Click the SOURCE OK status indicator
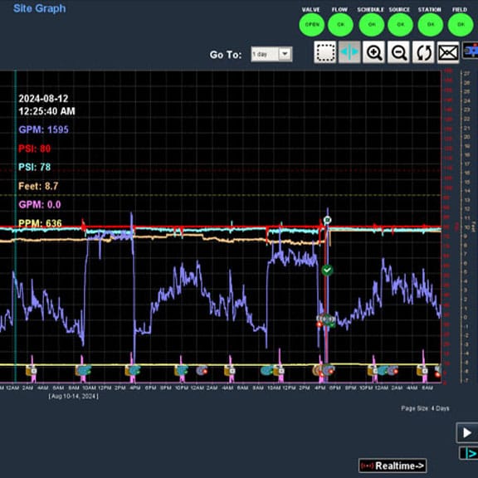The height and width of the screenshot is (478, 478). pyautogui.click(x=400, y=24)
